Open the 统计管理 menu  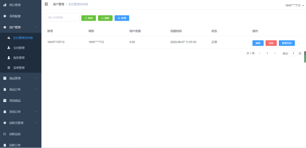click(x=21, y=5)
